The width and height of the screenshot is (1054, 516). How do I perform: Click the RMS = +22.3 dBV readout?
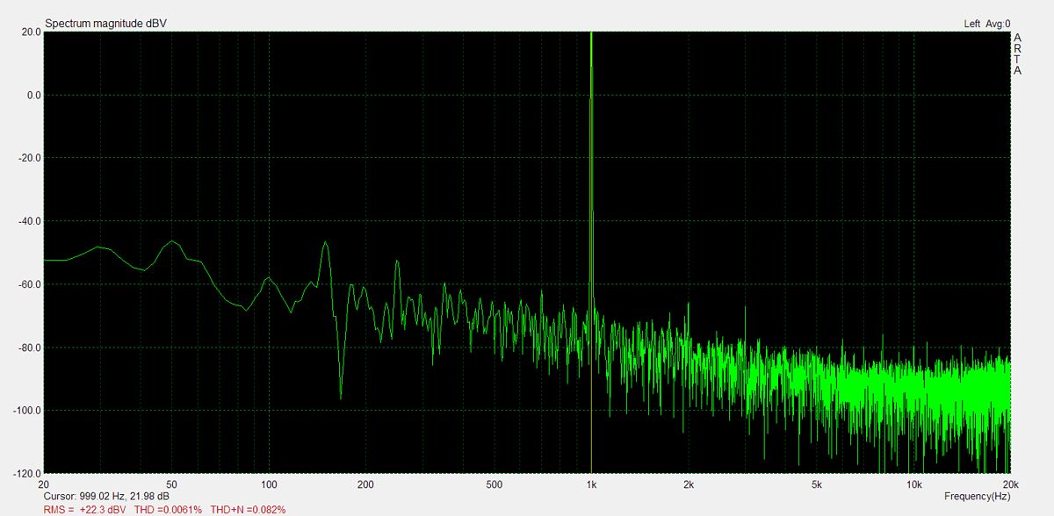coord(84,509)
